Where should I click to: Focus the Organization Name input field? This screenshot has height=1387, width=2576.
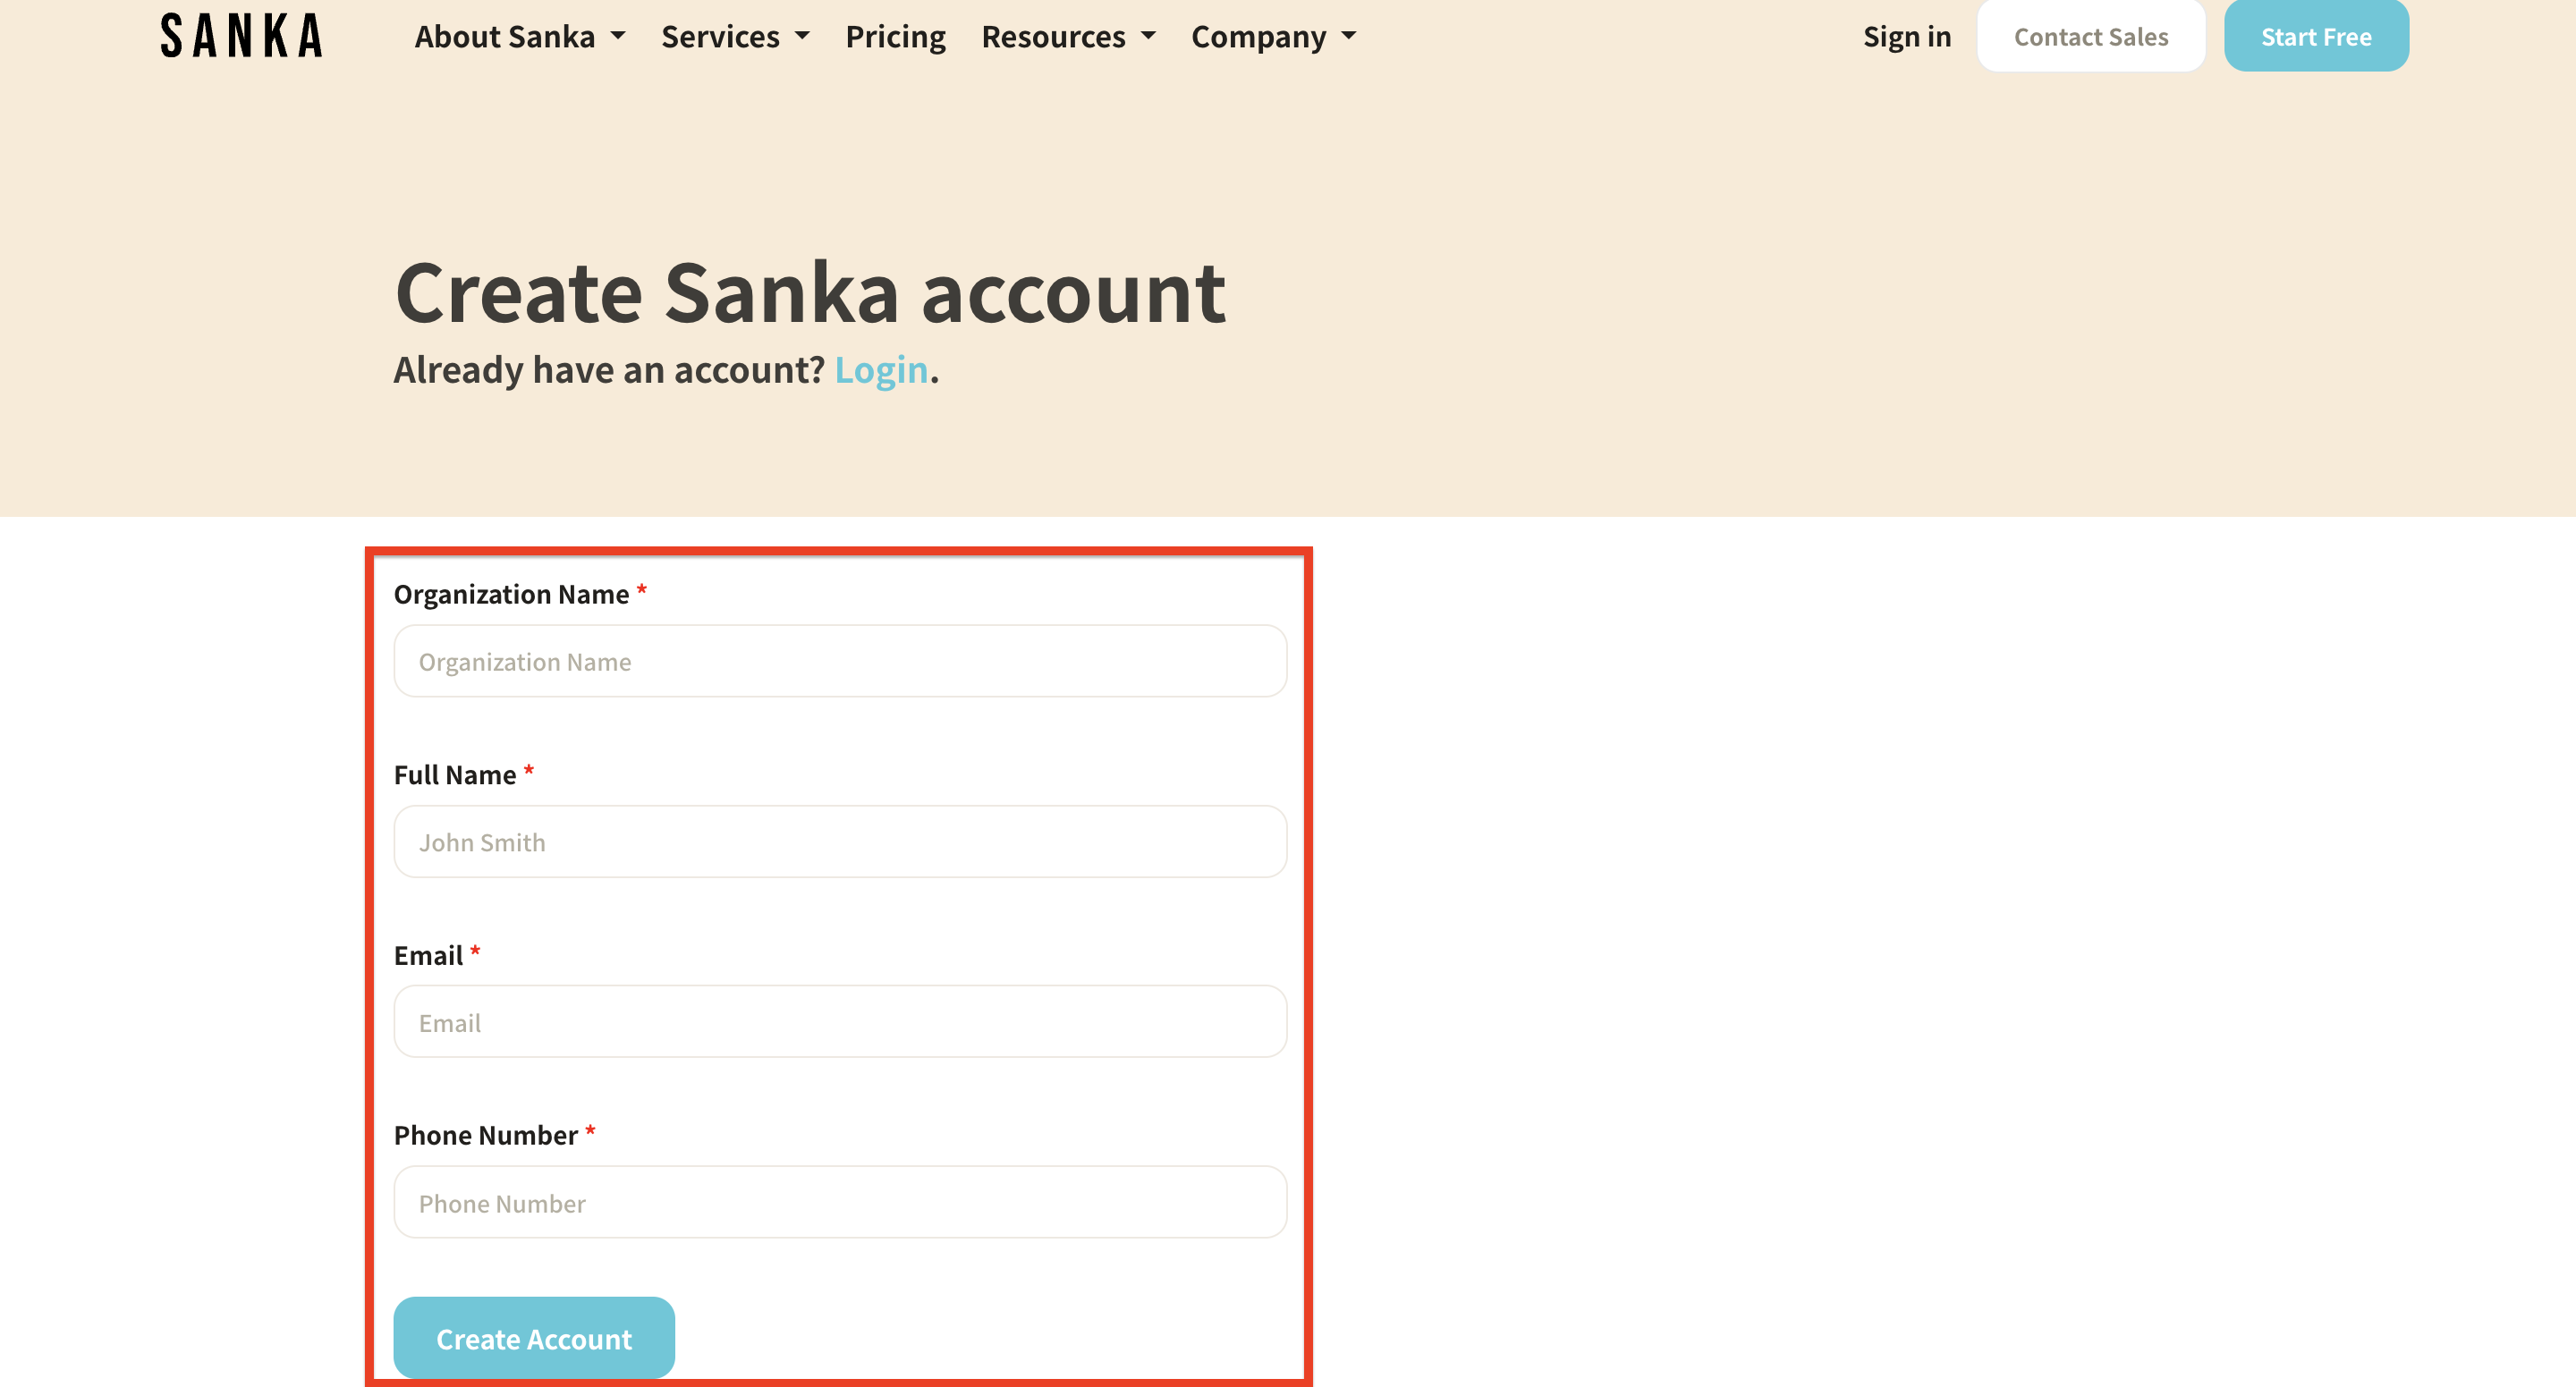[x=839, y=661]
